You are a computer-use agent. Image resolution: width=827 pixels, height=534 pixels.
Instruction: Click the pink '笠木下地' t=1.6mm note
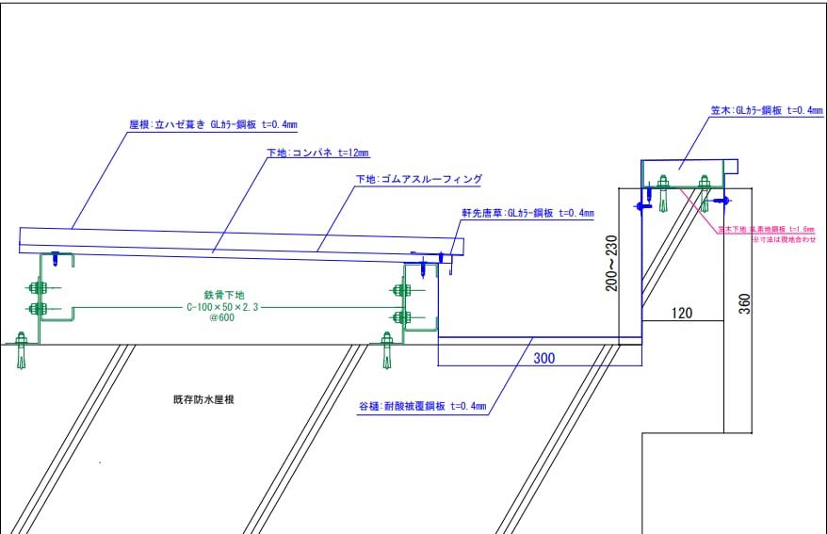click(767, 229)
